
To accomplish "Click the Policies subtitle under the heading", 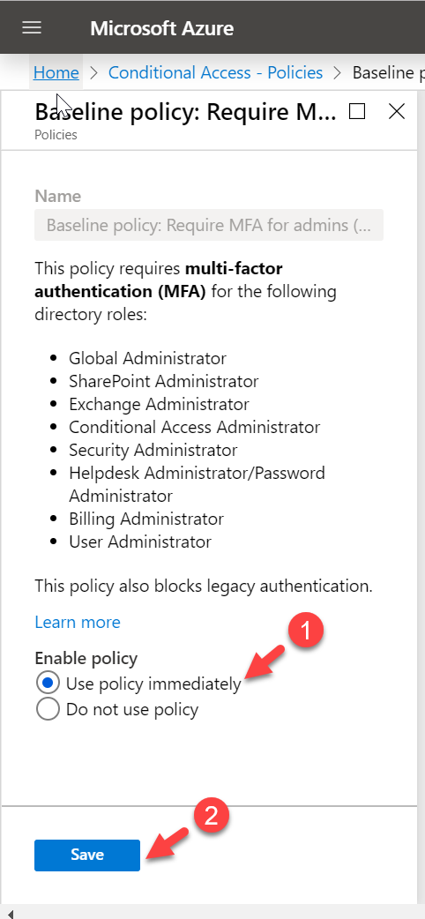I will [56, 135].
